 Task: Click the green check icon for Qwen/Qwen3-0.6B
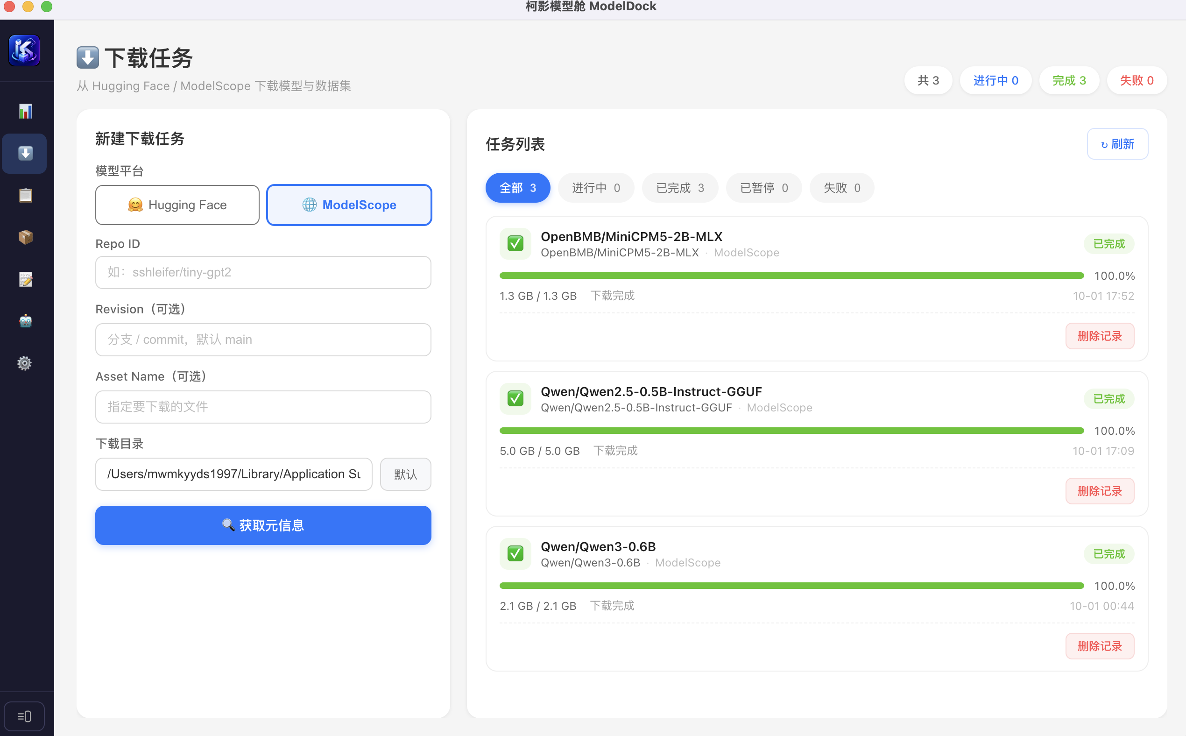515,553
